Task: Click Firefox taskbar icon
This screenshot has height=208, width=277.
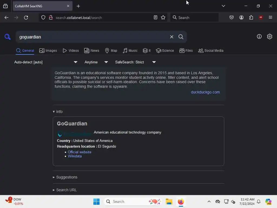Action: click(x=181, y=201)
